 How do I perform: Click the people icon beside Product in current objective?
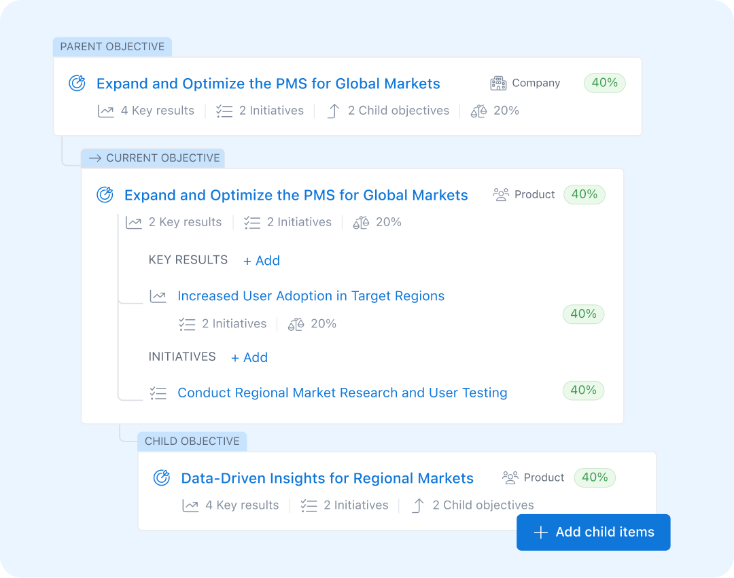pyautogui.click(x=501, y=194)
